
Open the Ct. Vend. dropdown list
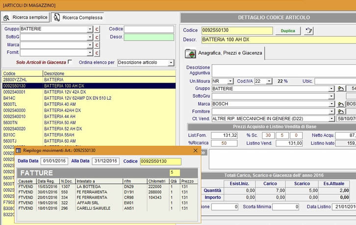coord(331,119)
